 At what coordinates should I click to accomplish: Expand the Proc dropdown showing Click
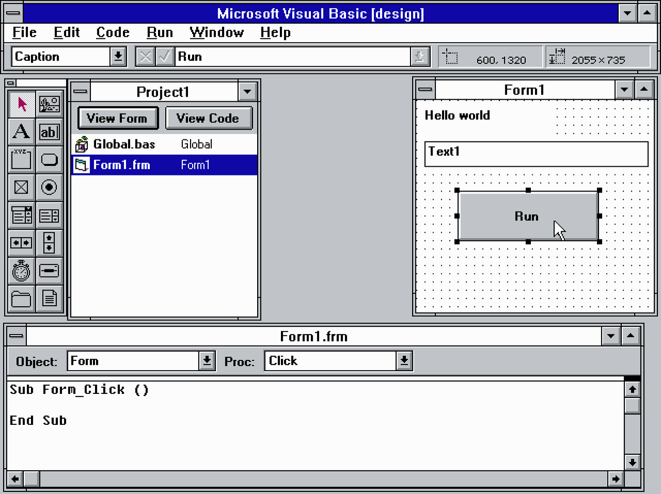(x=405, y=361)
